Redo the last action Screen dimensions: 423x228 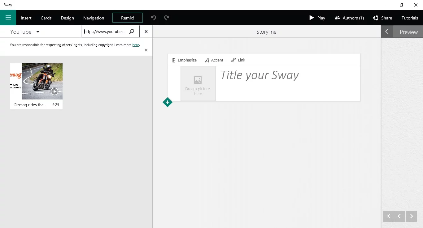click(167, 18)
